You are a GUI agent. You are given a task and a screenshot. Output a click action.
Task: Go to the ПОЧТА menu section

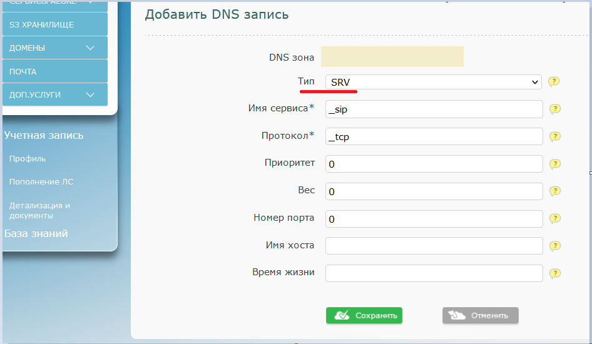55,71
